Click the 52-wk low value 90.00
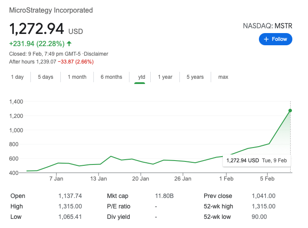308x228 pixels. tap(259, 217)
